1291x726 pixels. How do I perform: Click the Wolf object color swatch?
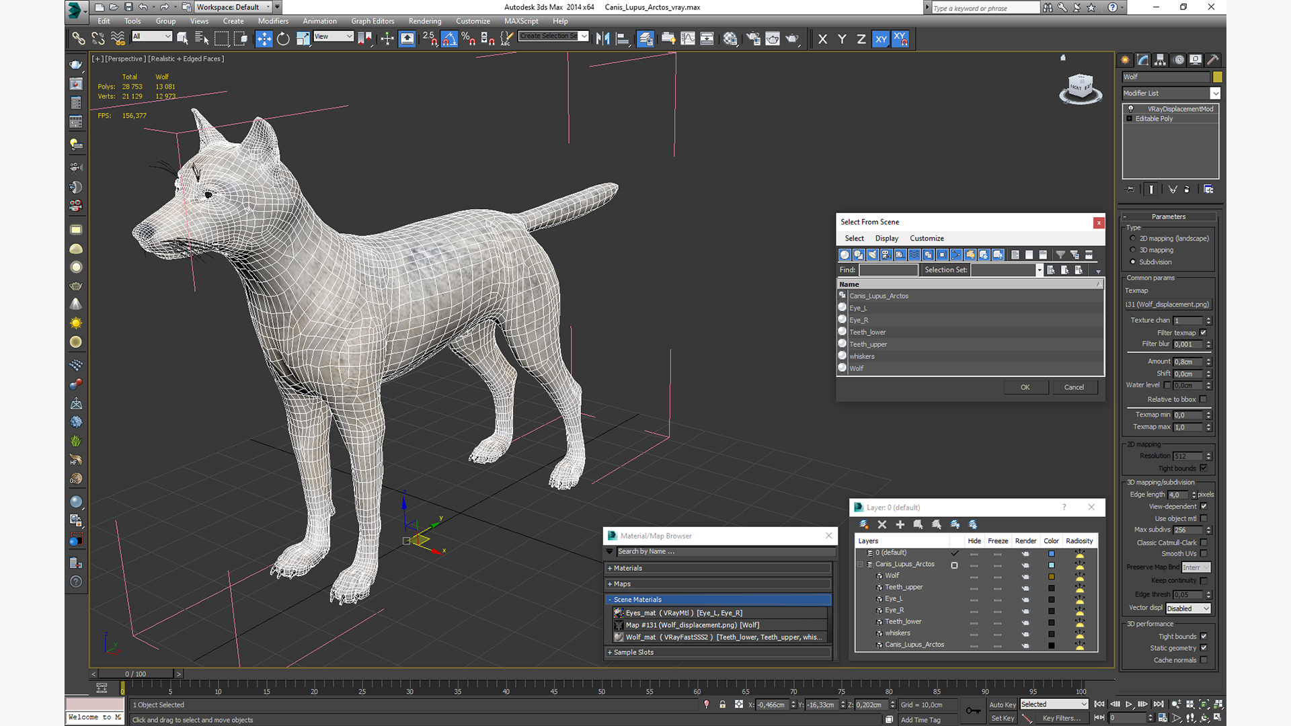pyautogui.click(x=1217, y=77)
